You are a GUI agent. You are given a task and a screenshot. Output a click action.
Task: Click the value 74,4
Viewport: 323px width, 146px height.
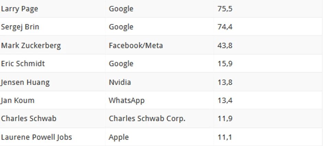225,27
